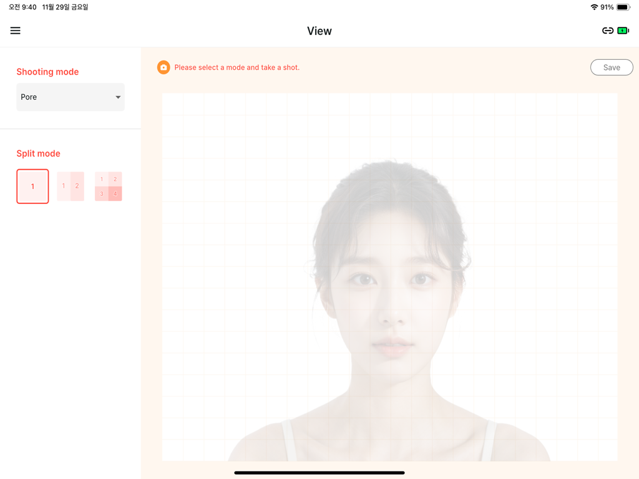Viewport: 639px width, 479px height.
Task: Open the hamburger menu
Action: (x=15, y=31)
